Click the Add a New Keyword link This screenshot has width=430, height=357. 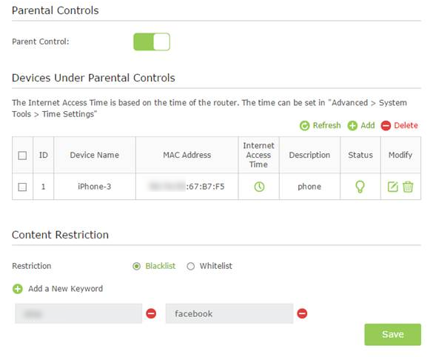click(66, 289)
